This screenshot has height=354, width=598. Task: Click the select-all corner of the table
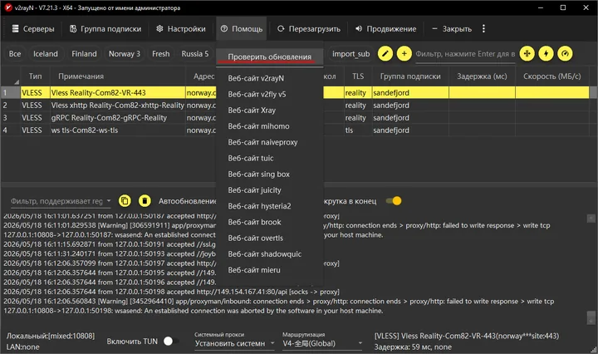click(x=11, y=76)
